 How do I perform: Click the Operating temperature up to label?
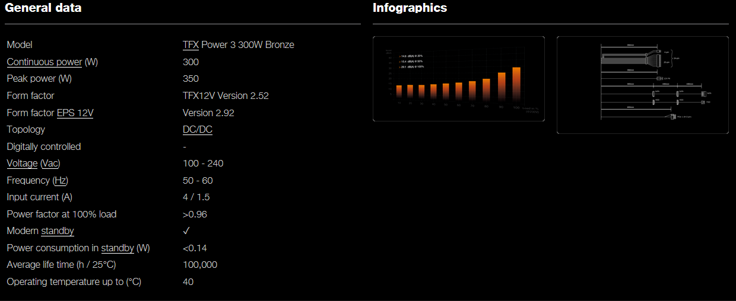[x=74, y=281]
